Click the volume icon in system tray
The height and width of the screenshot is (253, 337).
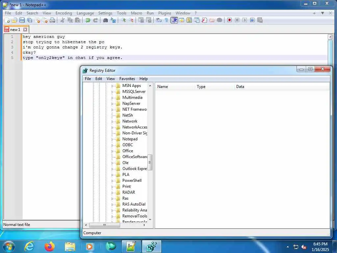304,247
